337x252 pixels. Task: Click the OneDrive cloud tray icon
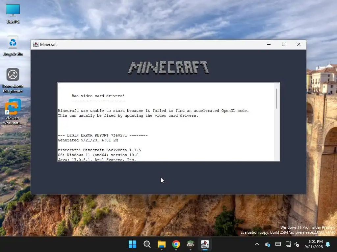[x=267, y=244]
